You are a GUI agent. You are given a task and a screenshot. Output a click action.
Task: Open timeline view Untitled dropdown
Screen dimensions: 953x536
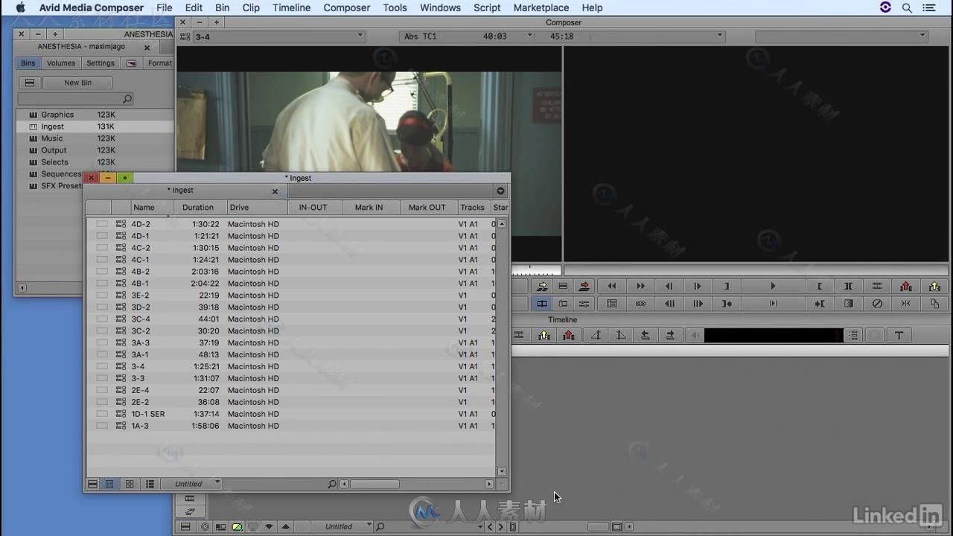point(343,526)
